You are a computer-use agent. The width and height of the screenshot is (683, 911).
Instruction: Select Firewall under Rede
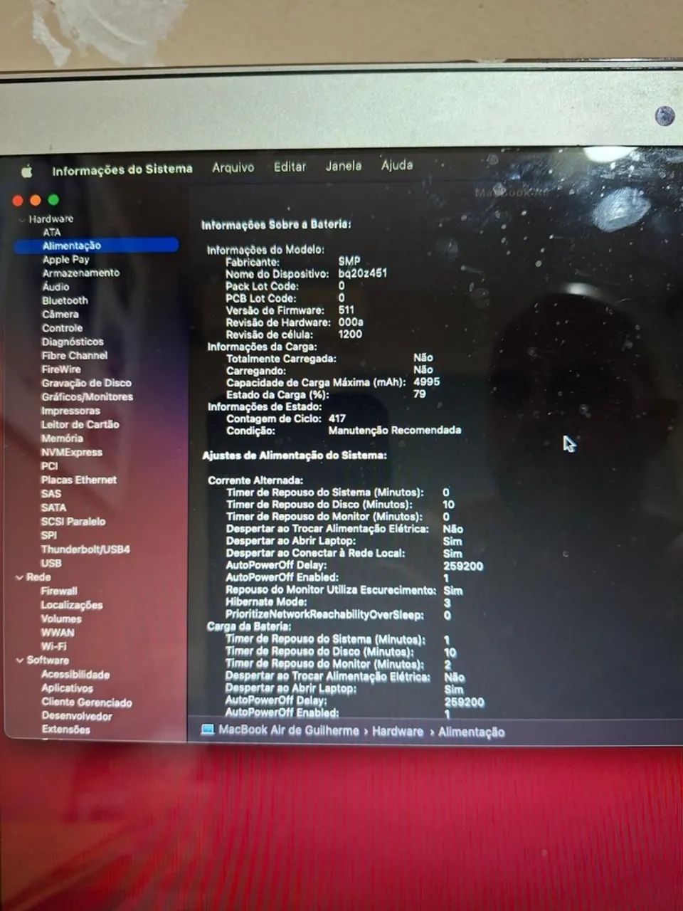59,591
